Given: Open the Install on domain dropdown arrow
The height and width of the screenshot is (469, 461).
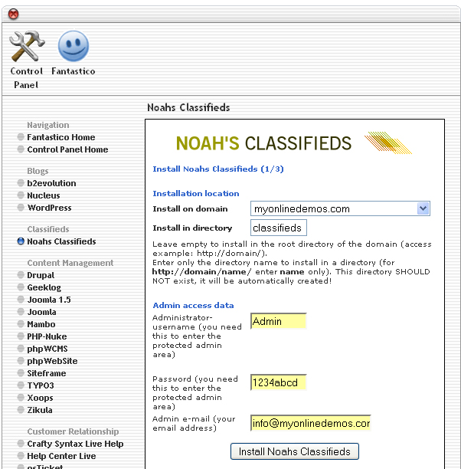Looking at the screenshot, I should [x=423, y=208].
